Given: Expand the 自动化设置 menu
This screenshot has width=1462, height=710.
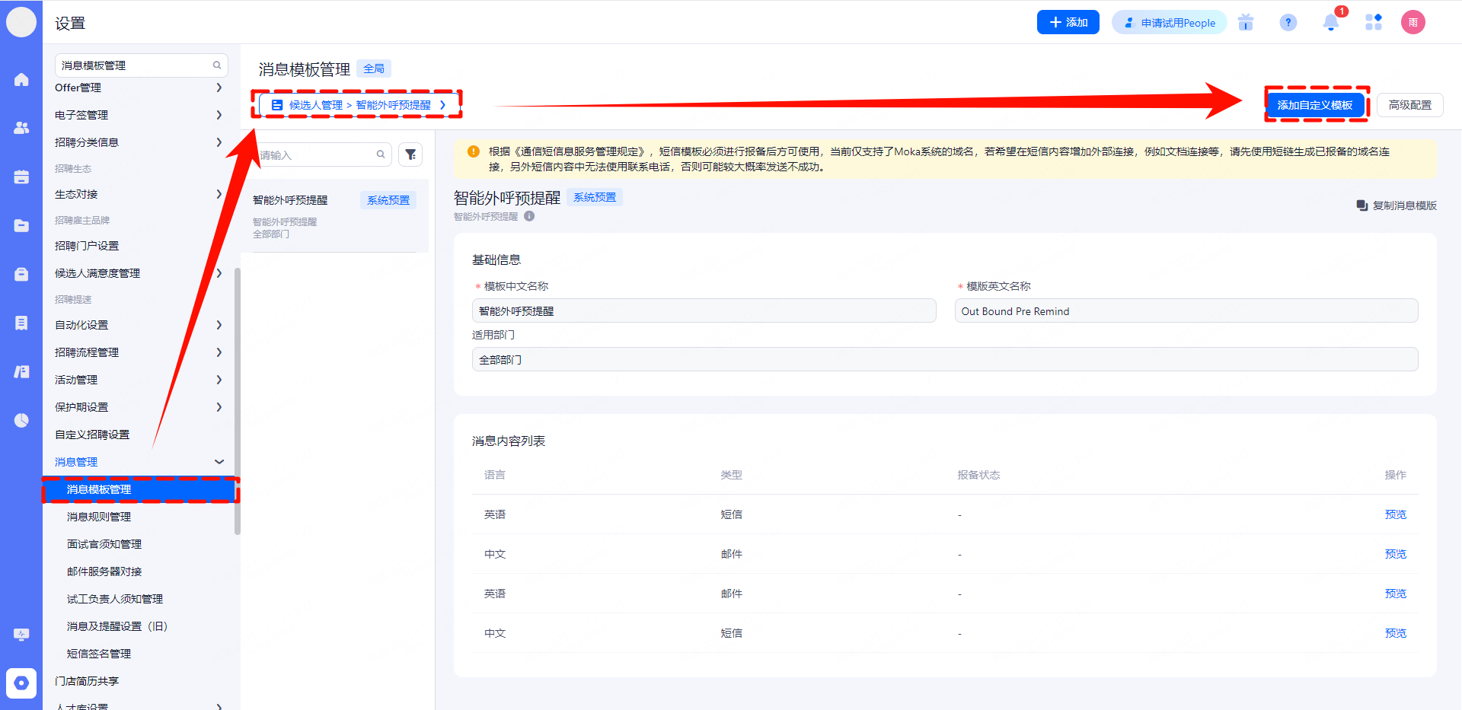Looking at the screenshot, I should [x=219, y=325].
